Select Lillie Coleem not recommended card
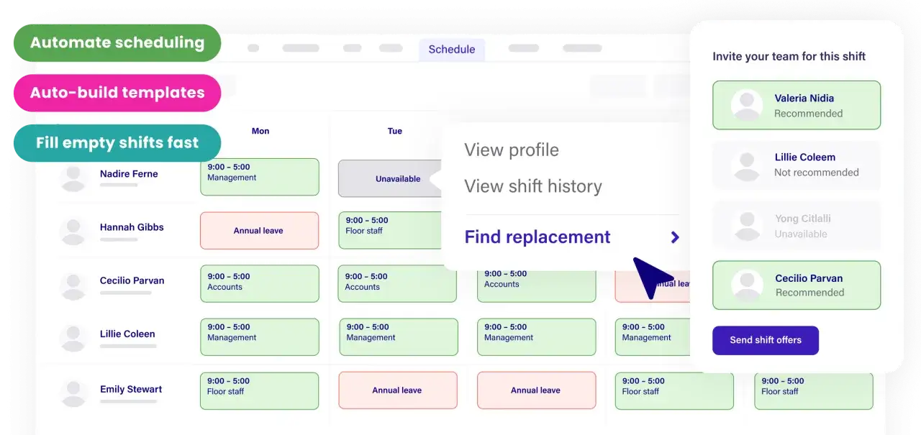 pyautogui.click(x=797, y=165)
